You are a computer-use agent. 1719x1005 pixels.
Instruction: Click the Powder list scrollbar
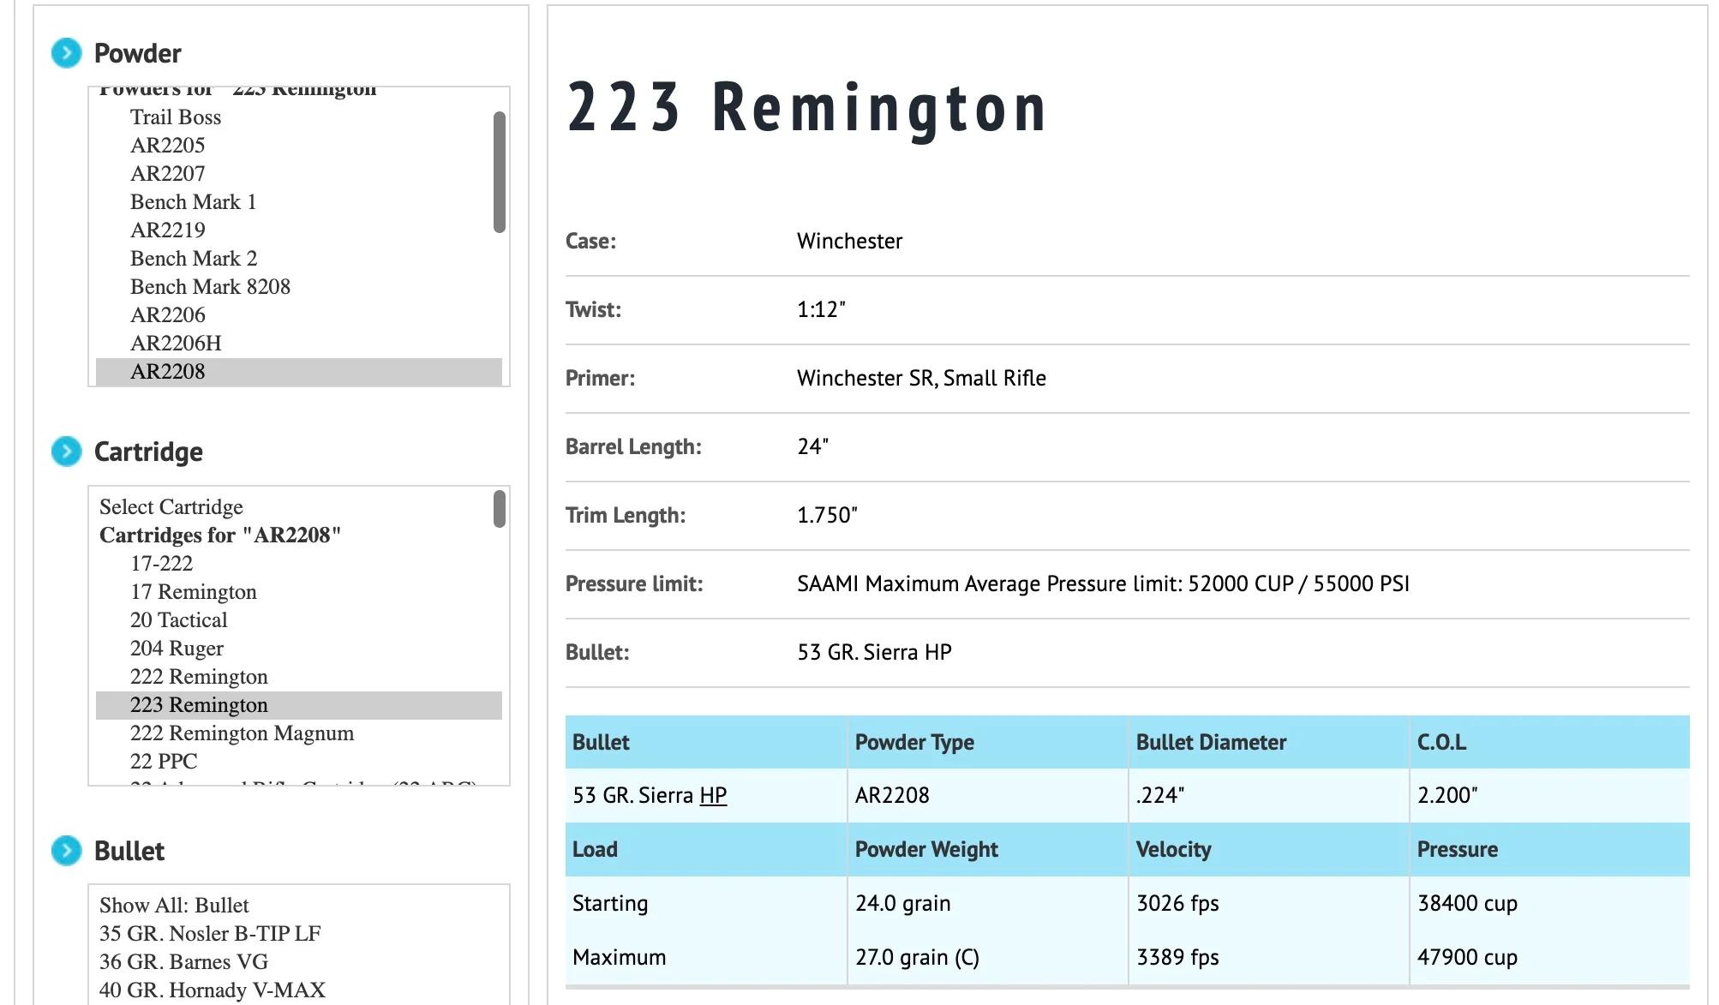(x=500, y=172)
